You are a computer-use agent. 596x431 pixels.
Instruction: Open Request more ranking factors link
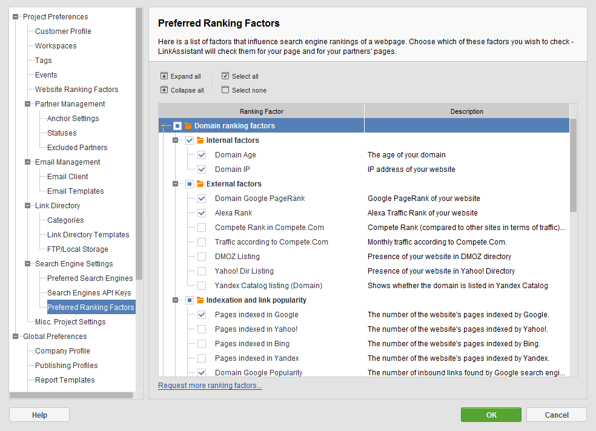point(210,386)
